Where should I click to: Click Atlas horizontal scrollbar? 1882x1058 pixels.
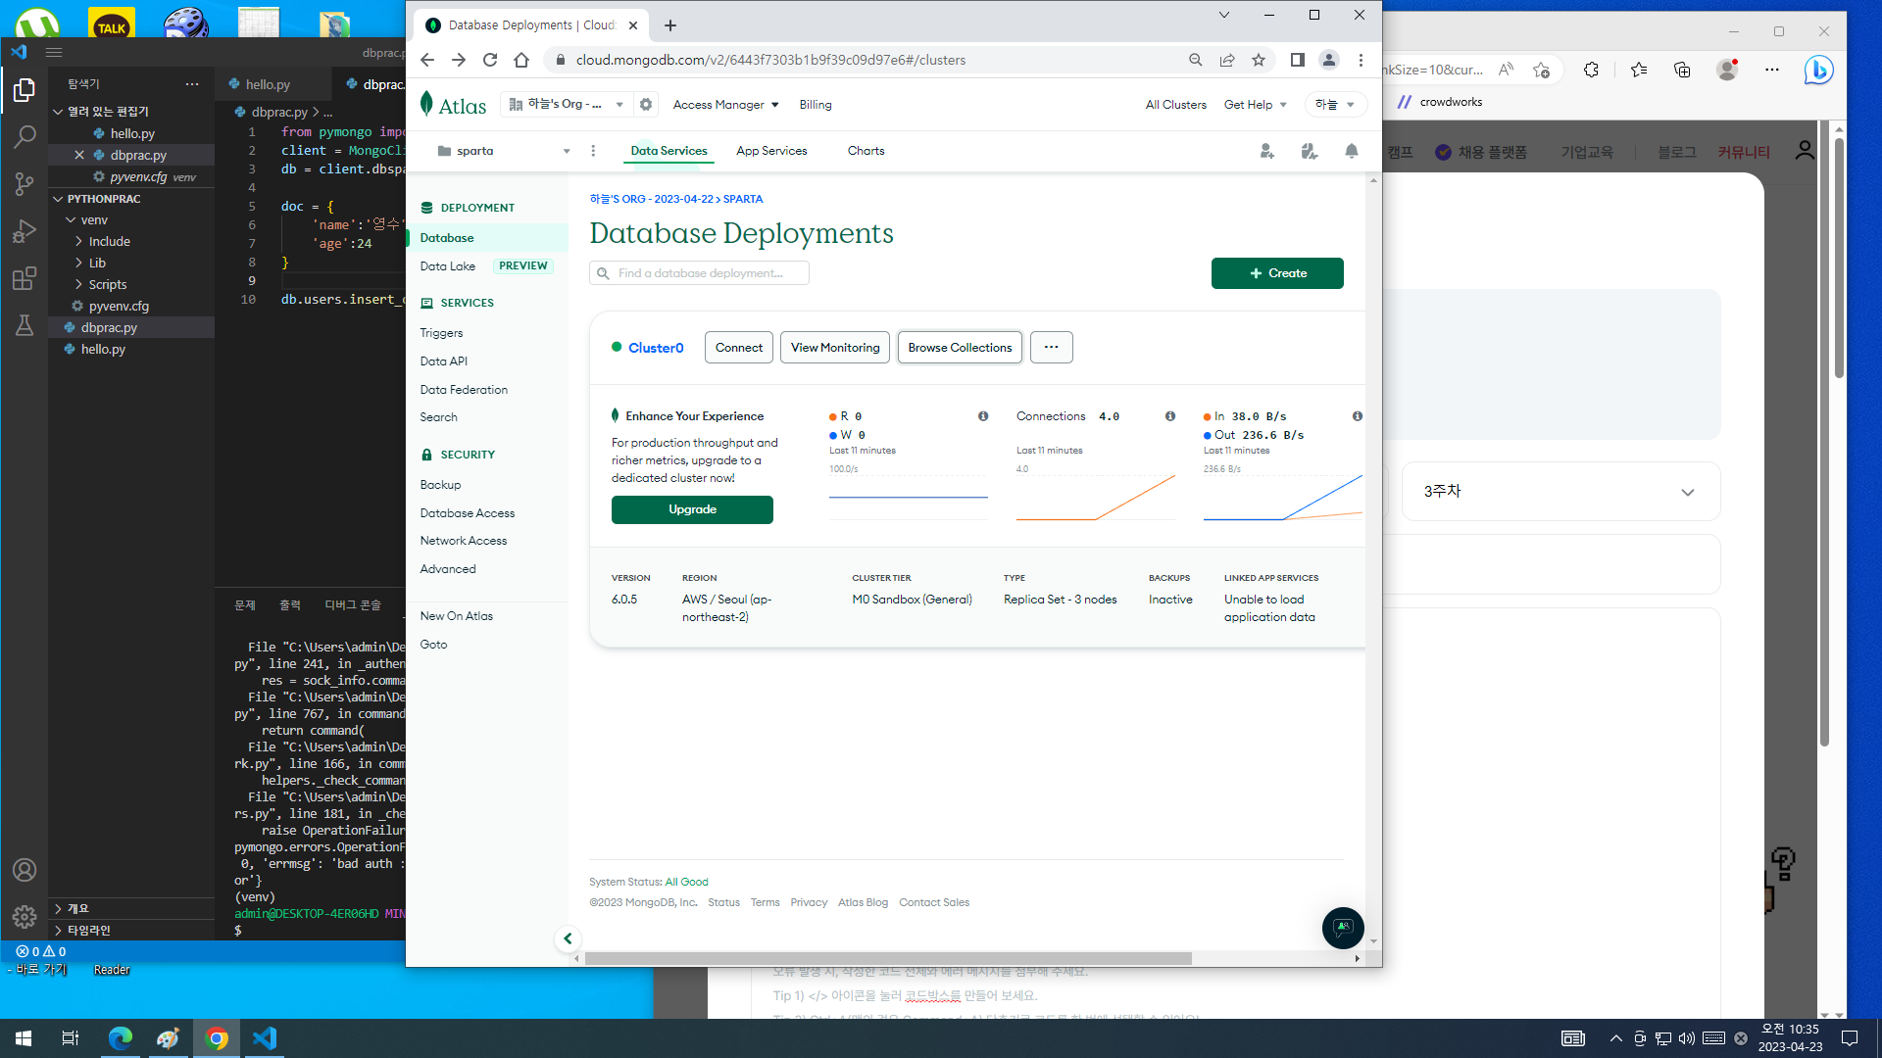(888, 958)
